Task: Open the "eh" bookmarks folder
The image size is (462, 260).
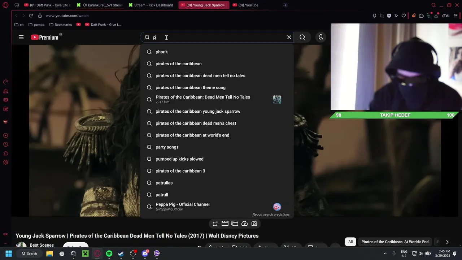Action: point(19,25)
